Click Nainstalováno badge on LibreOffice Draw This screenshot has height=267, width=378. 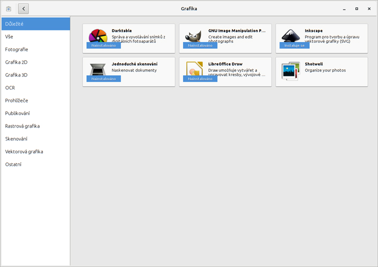(x=200, y=78)
